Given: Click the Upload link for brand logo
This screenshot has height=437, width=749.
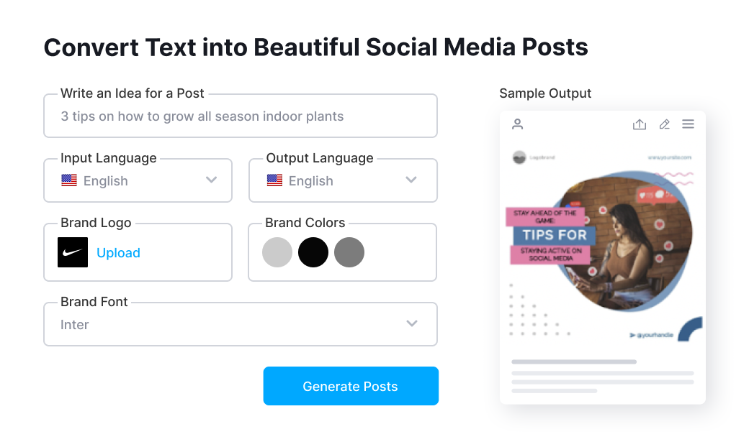Looking at the screenshot, I should 118,252.
